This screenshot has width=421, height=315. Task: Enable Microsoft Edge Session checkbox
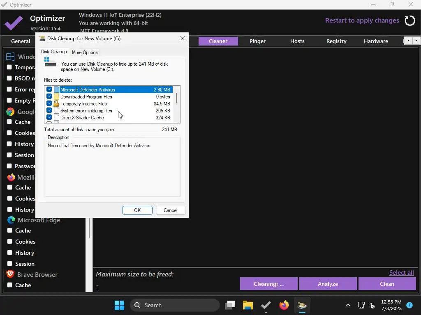point(10,264)
